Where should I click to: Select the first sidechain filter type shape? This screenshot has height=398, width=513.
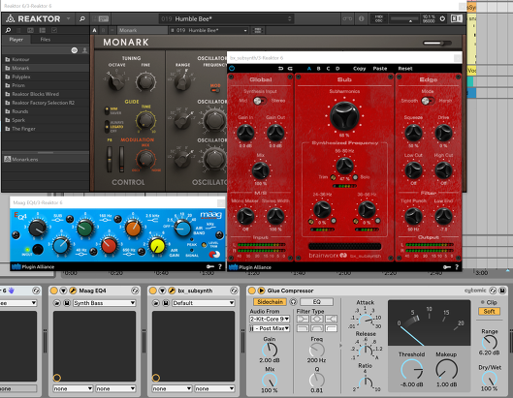click(303, 319)
